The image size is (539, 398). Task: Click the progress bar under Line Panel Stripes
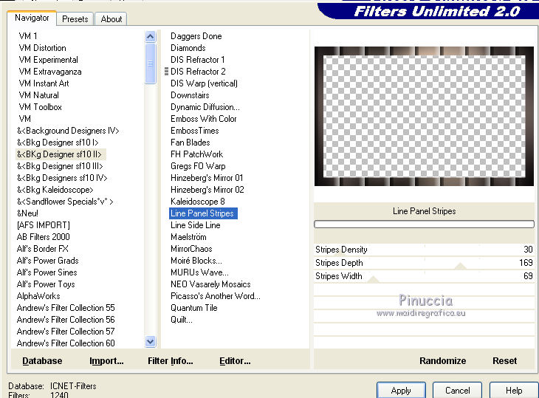(x=425, y=224)
